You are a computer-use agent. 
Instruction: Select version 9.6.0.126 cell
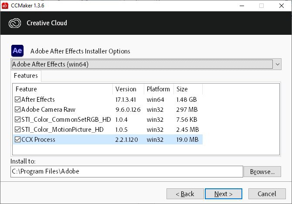(128, 110)
